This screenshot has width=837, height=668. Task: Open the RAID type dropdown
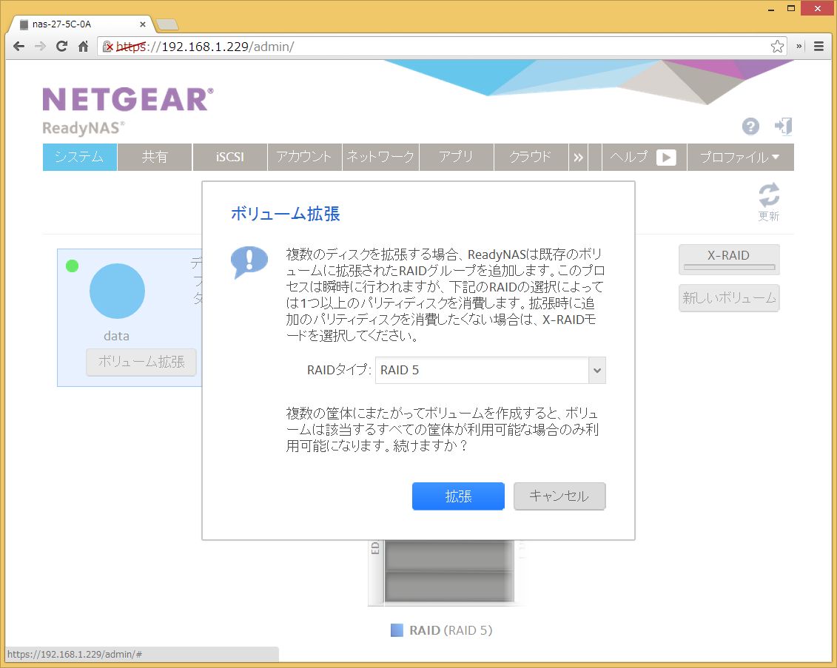596,371
